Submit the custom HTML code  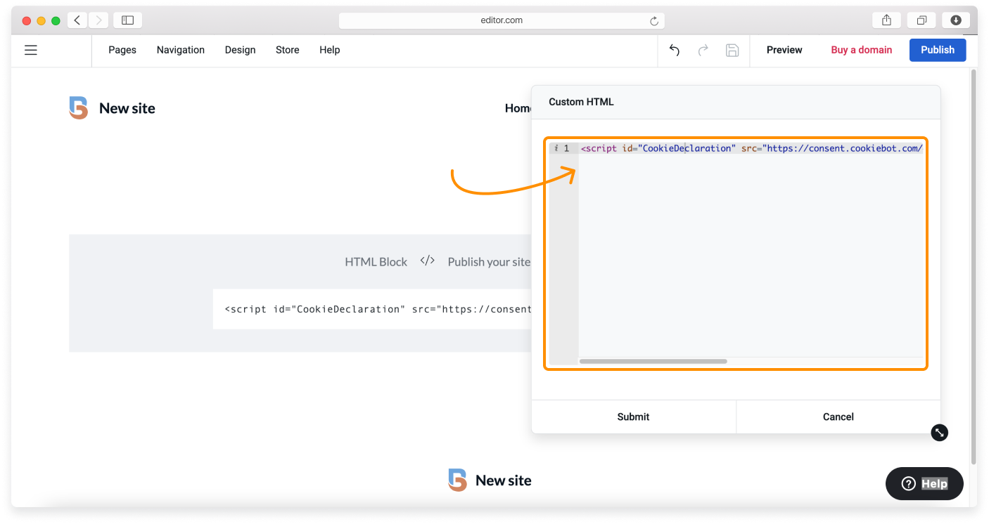tap(634, 417)
